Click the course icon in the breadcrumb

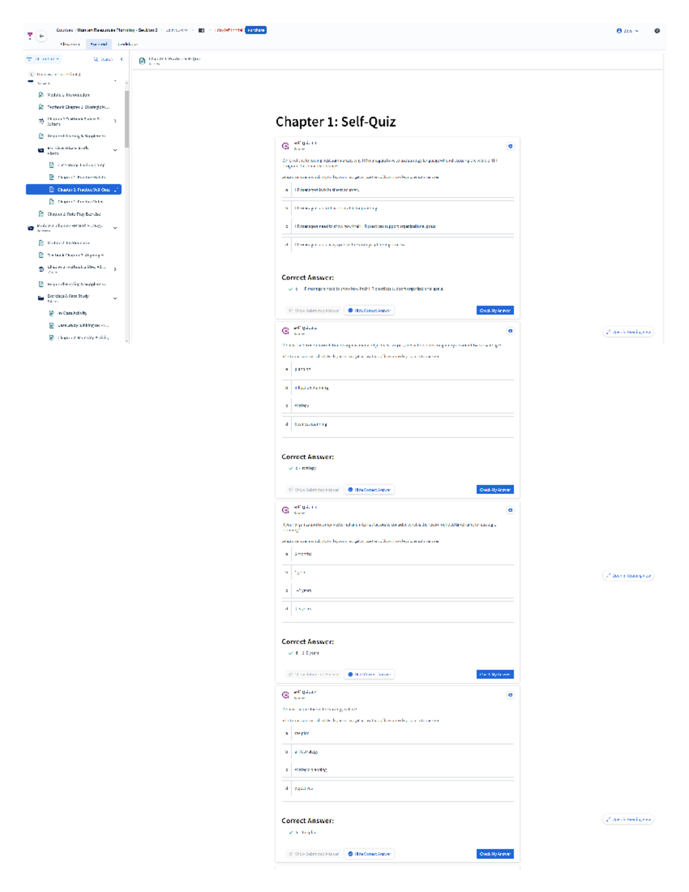(202, 30)
